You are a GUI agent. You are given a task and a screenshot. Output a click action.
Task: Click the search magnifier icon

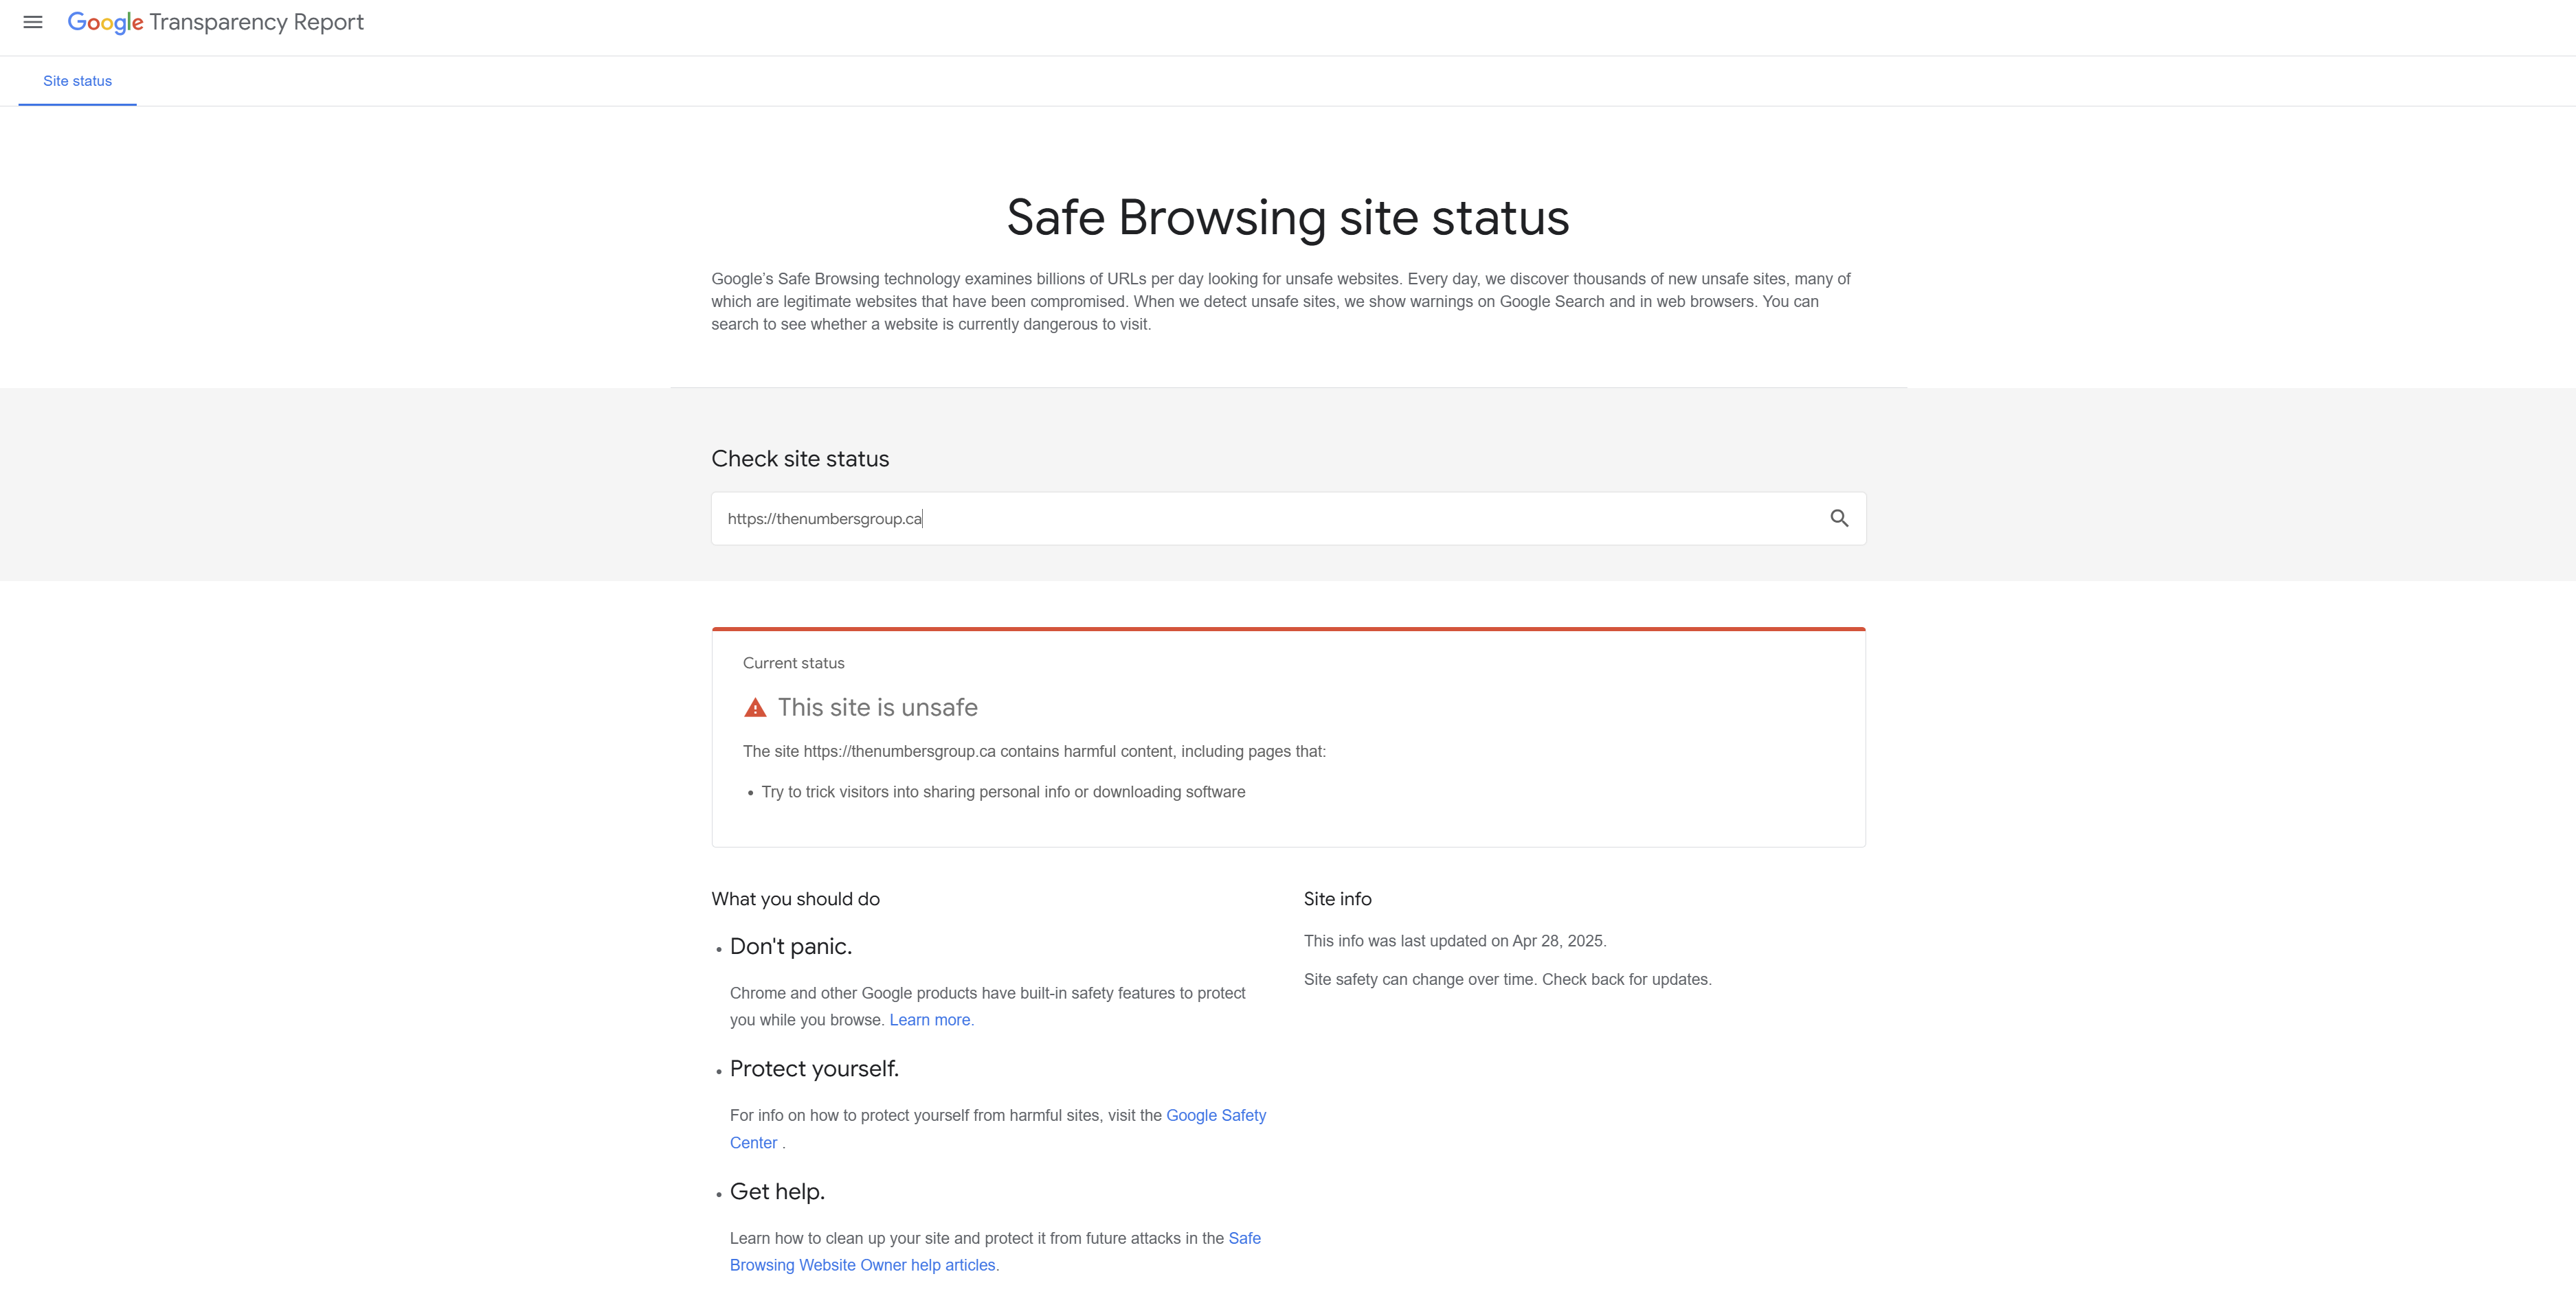coord(1839,518)
